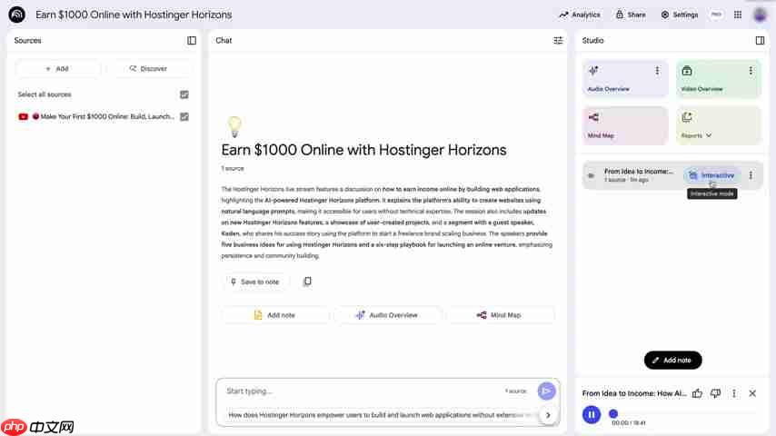Open options for From Idea to Income item
Viewport: 776px width, 436px height.
[x=751, y=175]
